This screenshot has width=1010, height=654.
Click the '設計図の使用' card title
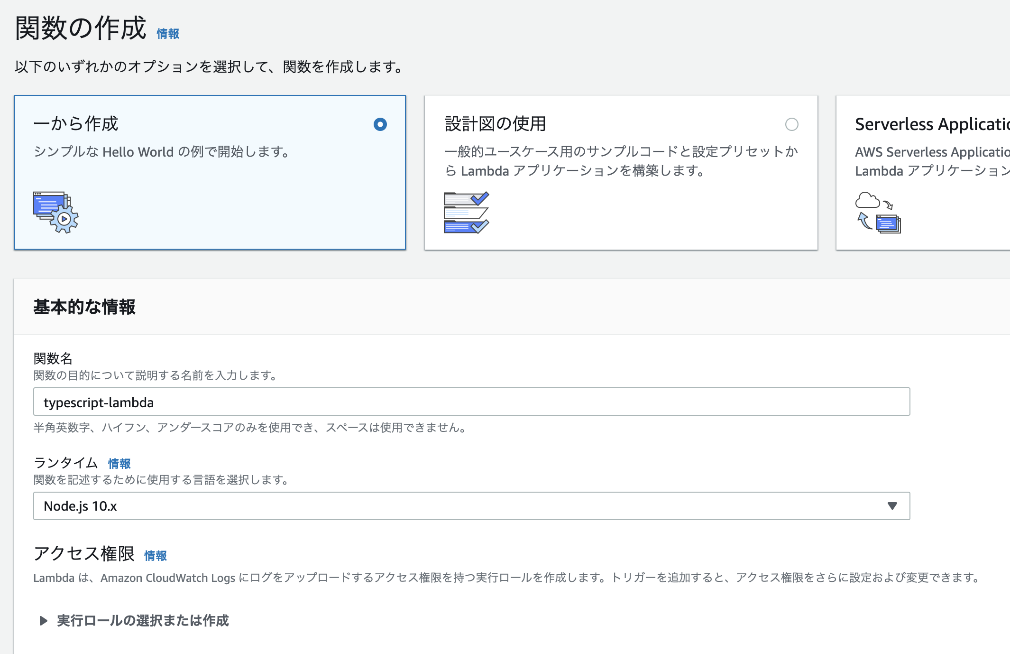click(x=495, y=124)
